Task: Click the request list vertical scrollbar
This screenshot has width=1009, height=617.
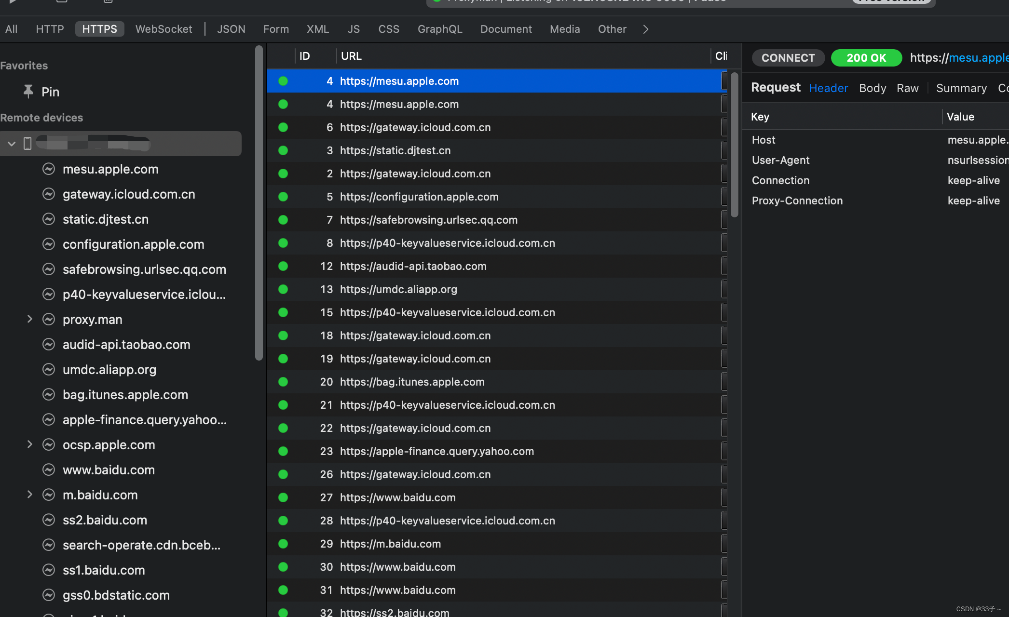Action: [x=734, y=145]
